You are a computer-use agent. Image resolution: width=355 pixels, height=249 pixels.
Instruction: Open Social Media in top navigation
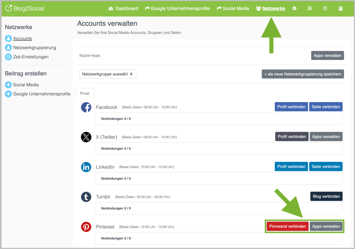click(x=233, y=8)
